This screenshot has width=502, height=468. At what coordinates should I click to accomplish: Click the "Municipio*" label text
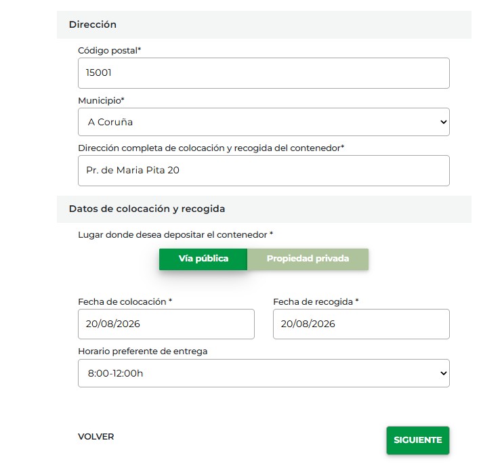[x=101, y=100]
